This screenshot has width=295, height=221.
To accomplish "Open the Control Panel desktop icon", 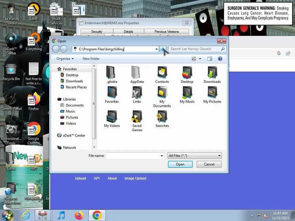I will 11,102.
